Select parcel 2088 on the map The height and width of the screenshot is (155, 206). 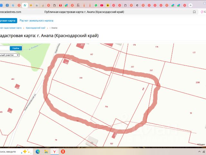[x=198, y=83]
